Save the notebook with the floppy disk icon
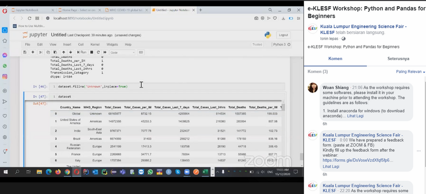 [x=25, y=53]
